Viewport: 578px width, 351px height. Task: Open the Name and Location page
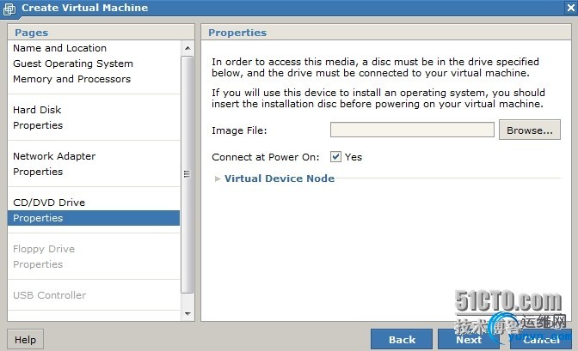pos(59,48)
